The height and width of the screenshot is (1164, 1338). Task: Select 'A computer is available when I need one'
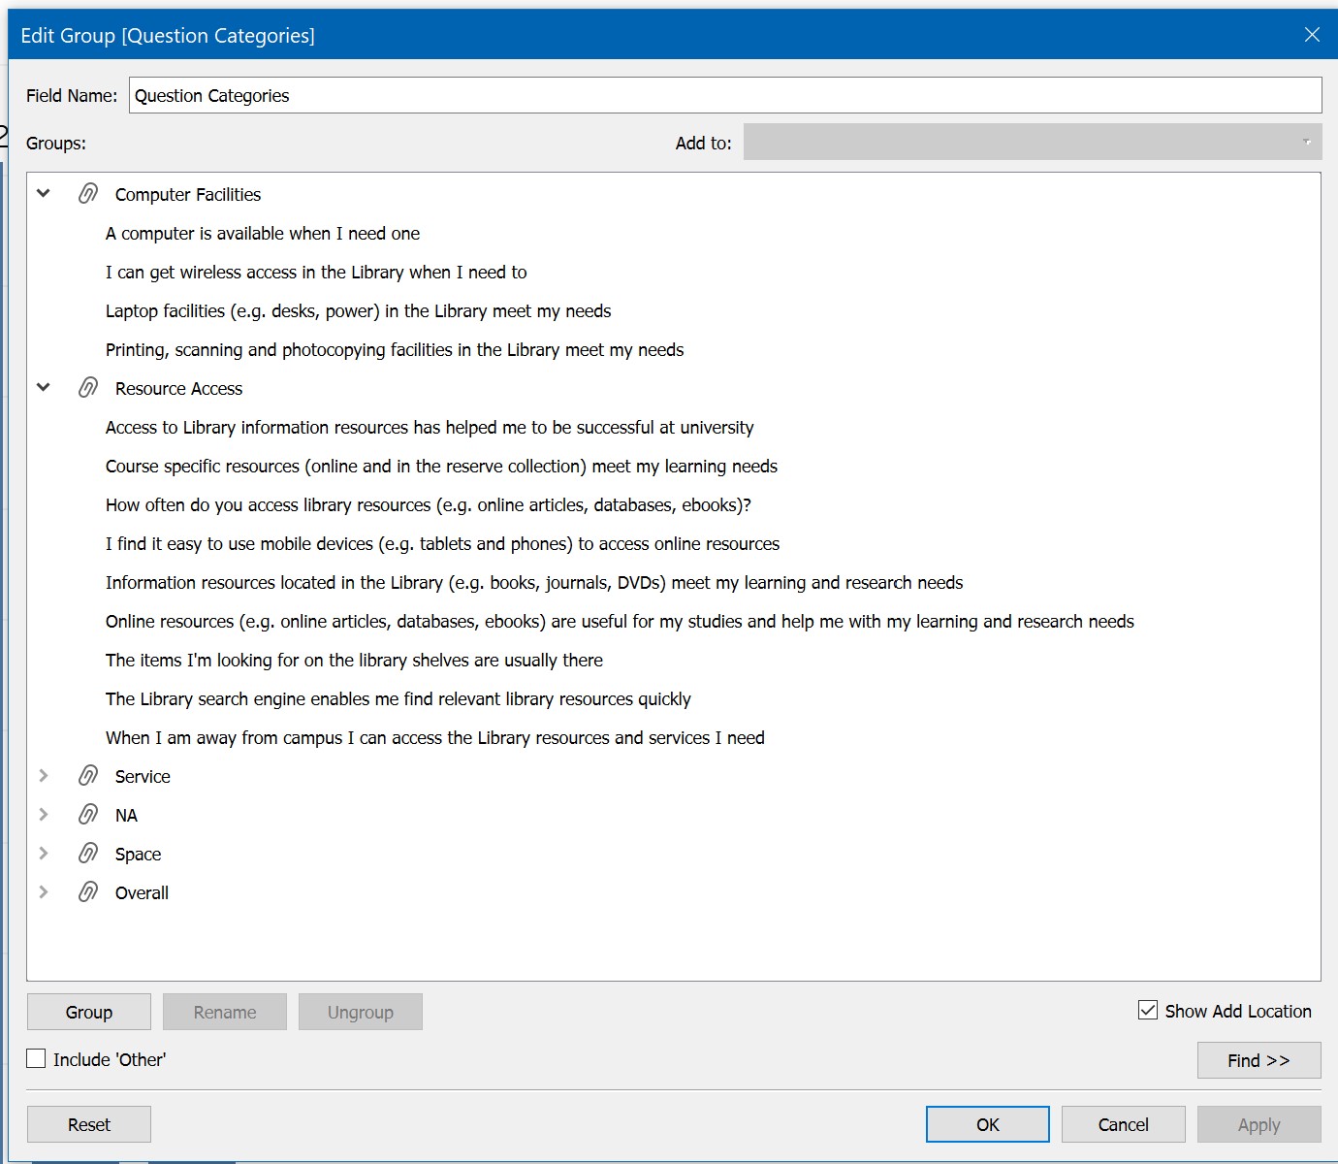pyautogui.click(x=263, y=233)
